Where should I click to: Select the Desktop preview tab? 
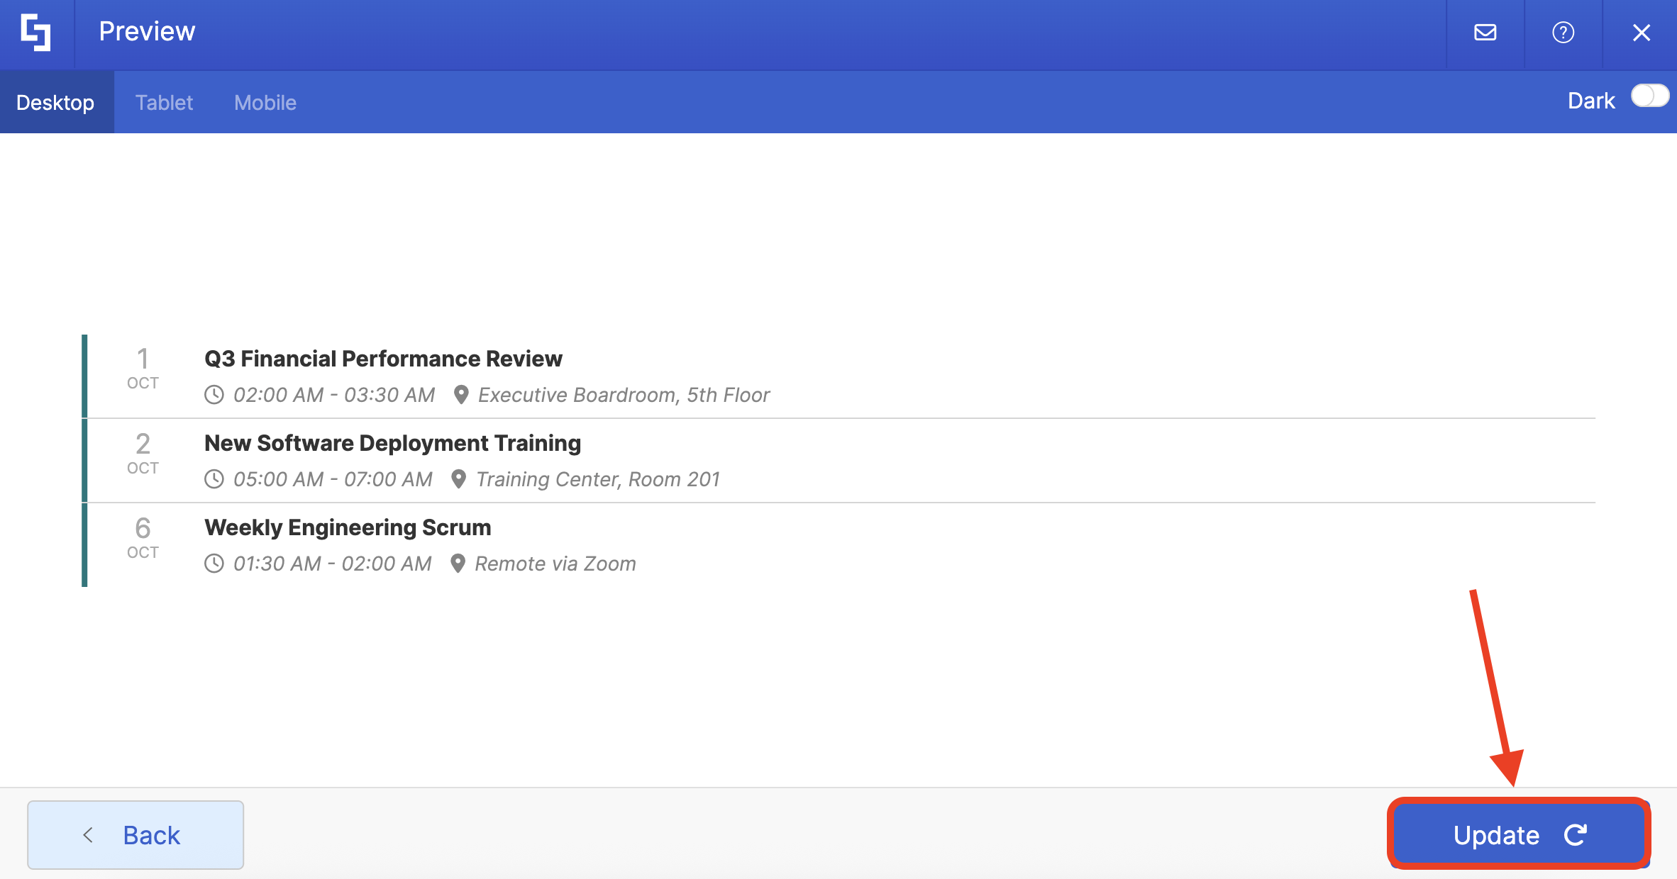[x=55, y=103]
